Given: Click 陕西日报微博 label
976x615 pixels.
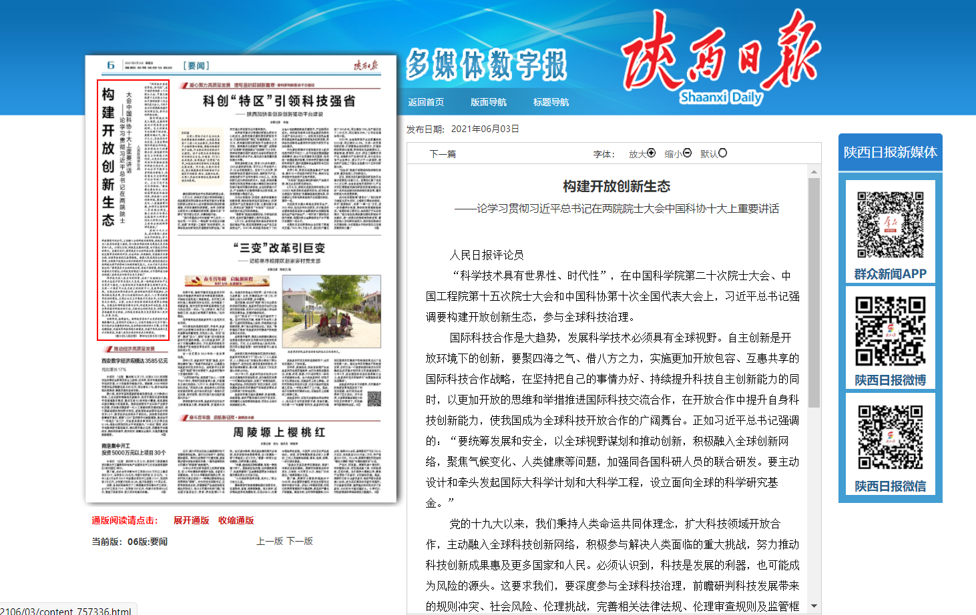Looking at the screenshot, I should [891, 380].
